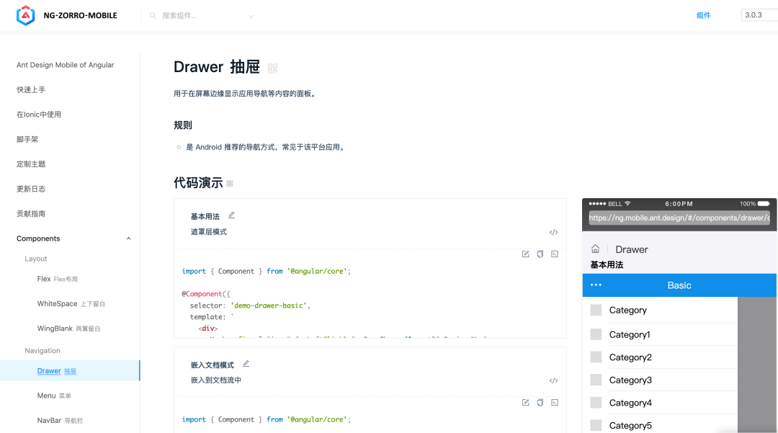Image resolution: width=778 pixels, height=433 pixels.
Task: Select WingBlank 两翼留白 in sidebar
Action: coord(69,329)
